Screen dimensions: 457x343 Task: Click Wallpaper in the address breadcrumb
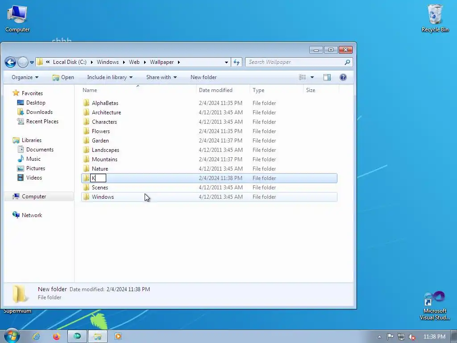(x=162, y=62)
